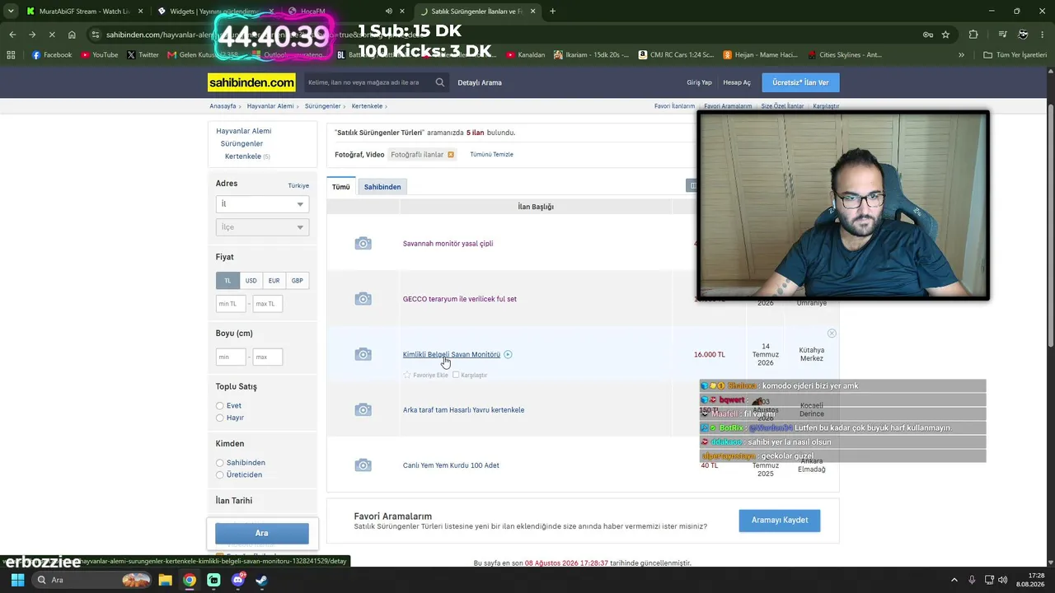Show hidden system tray icons chevron
The width and height of the screenshot is (1055, 593).
click(x=954, y=580)
